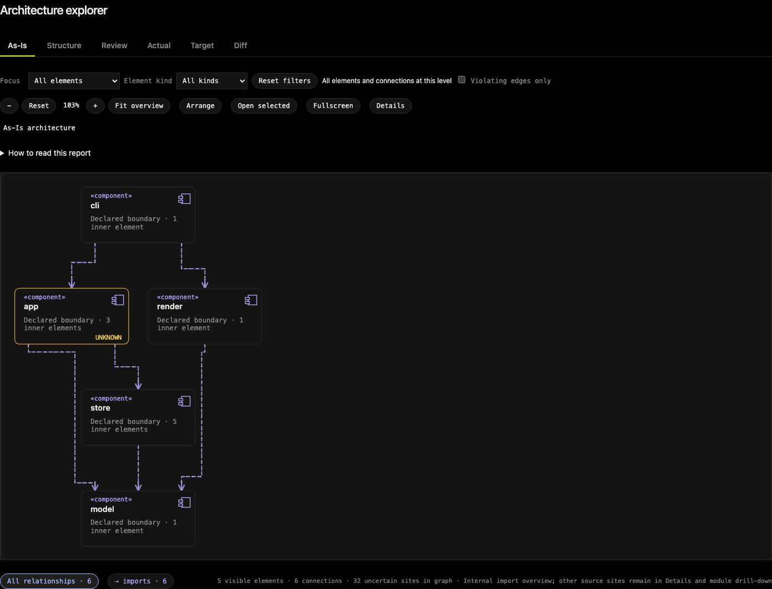Click the Reset filters button

(x=285, y=81)
